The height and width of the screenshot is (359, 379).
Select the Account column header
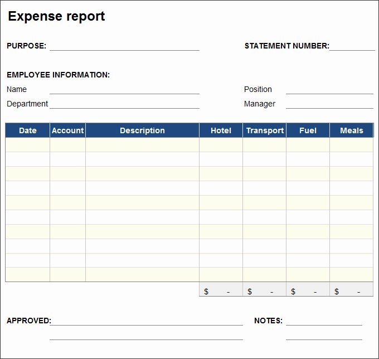[x=67, y=130]
